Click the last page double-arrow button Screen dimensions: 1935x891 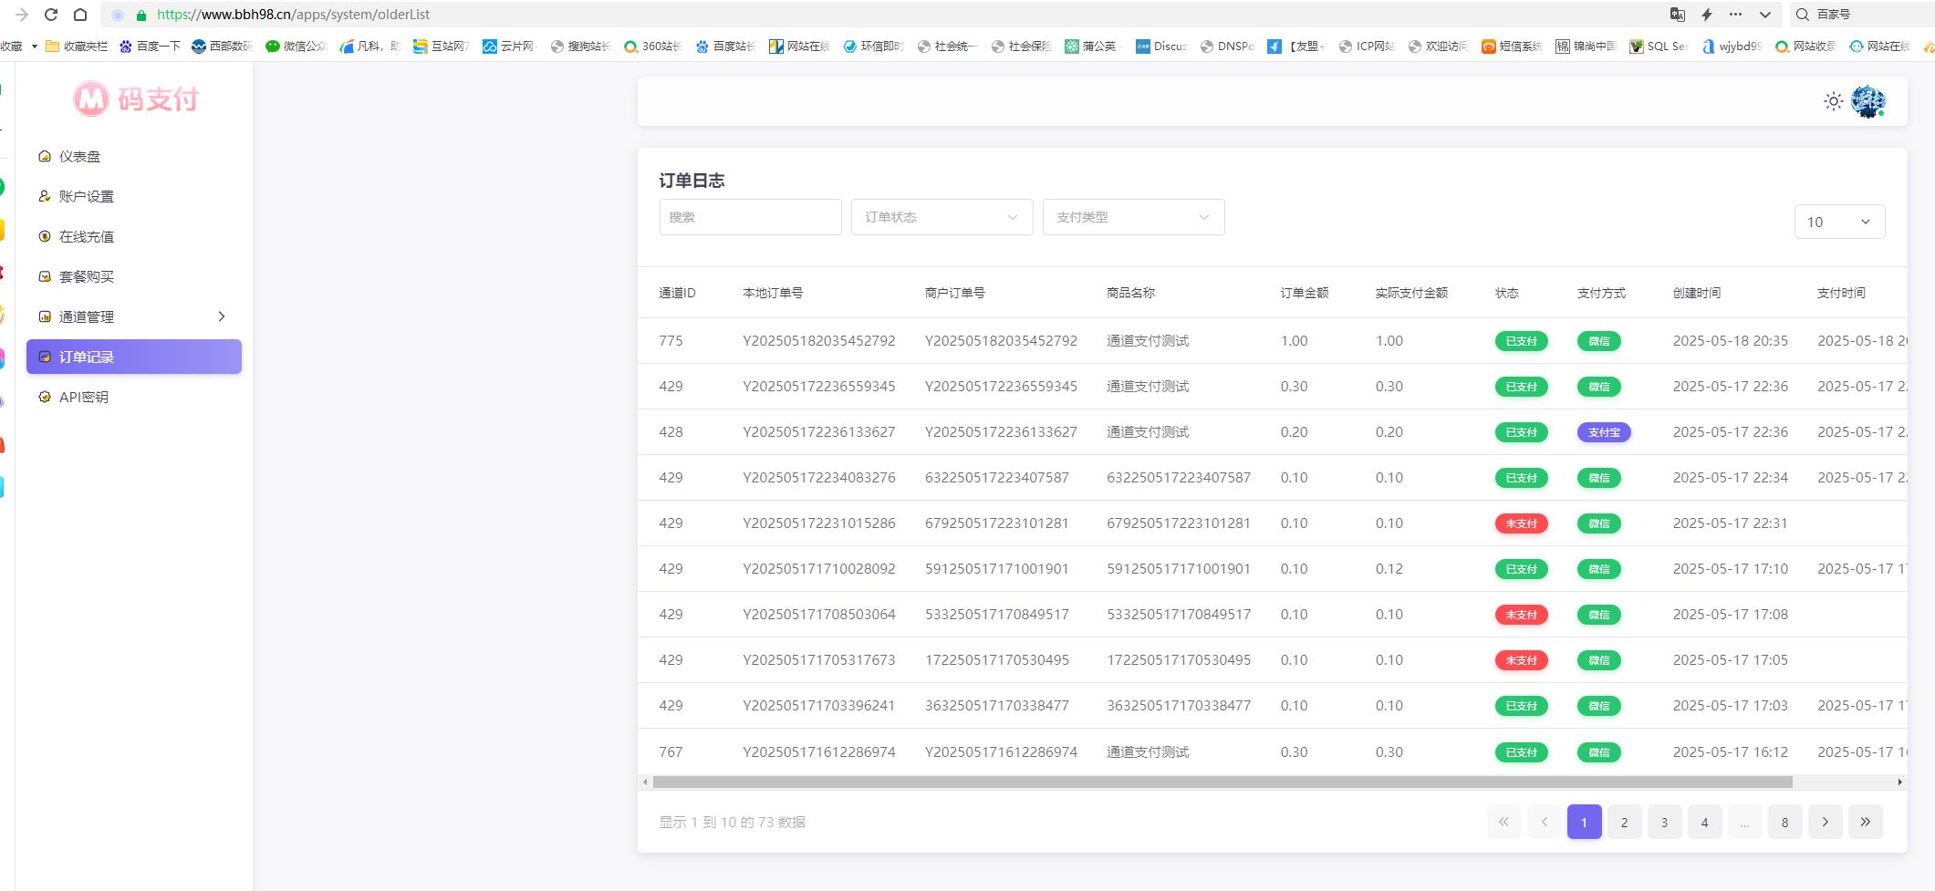tap(1865, 822)
